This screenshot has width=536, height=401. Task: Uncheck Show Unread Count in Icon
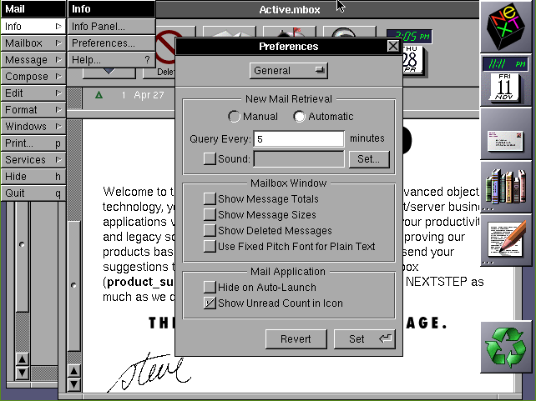210,303
